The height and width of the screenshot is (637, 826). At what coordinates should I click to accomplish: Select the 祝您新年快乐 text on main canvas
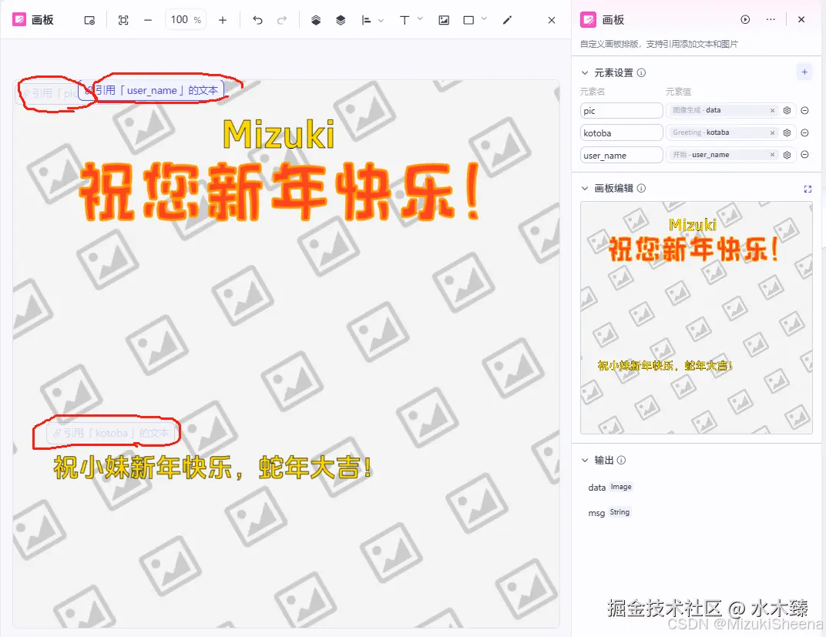click(280, 191)
